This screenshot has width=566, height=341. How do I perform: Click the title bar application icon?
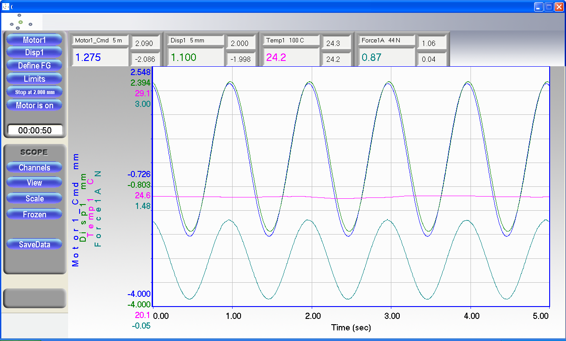coord(6,7)
